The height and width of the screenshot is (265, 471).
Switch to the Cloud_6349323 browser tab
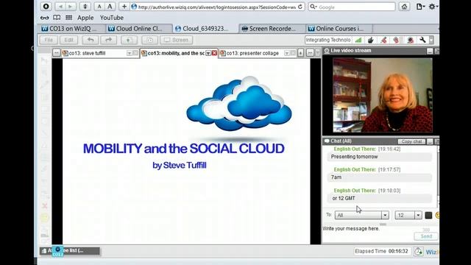[206, 29]
